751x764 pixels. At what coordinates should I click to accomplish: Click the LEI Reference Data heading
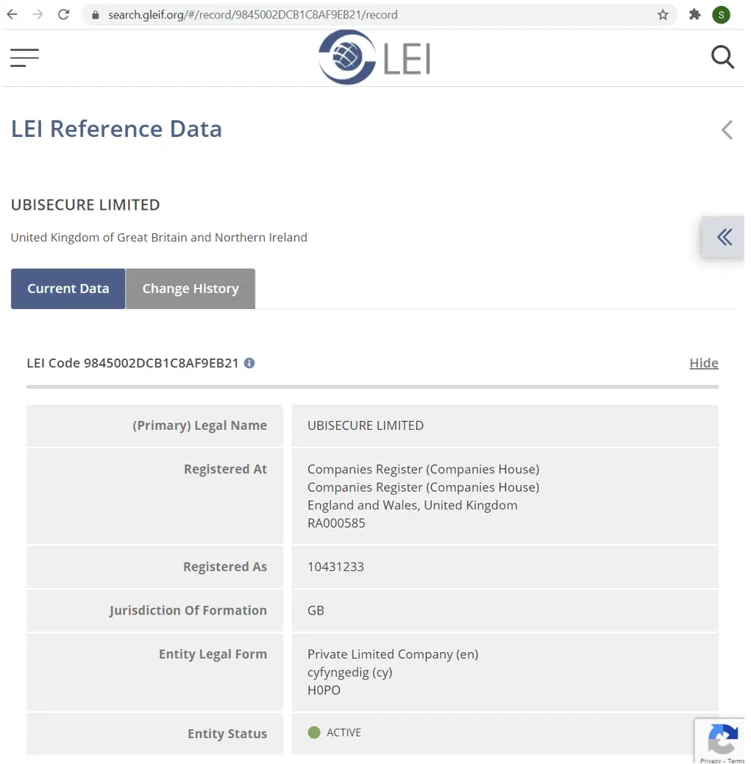point(116,129)
